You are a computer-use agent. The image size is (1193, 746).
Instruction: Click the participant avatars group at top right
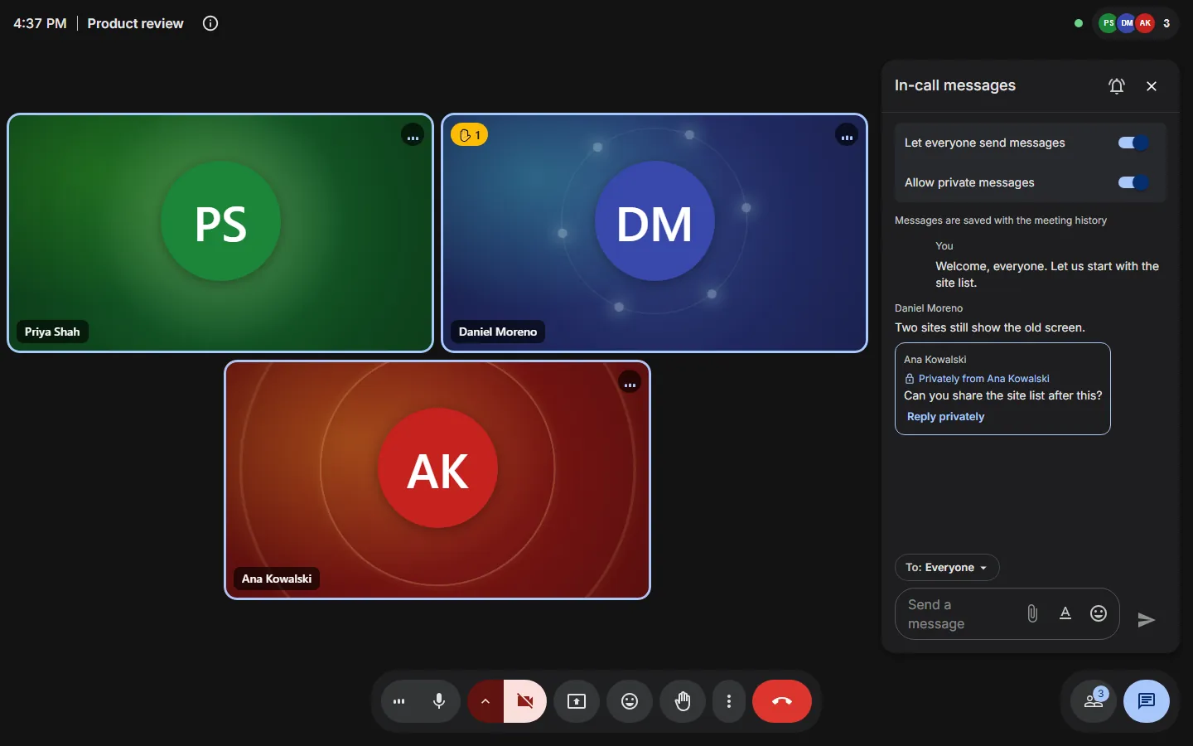[1135, 23]
